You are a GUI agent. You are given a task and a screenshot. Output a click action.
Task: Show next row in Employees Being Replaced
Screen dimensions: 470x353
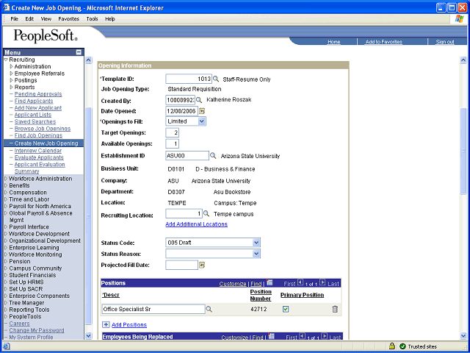[x=325, y=336]
